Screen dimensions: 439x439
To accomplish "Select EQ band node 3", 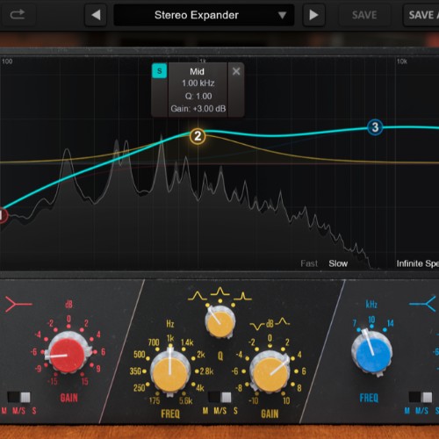I will point(375,127).
